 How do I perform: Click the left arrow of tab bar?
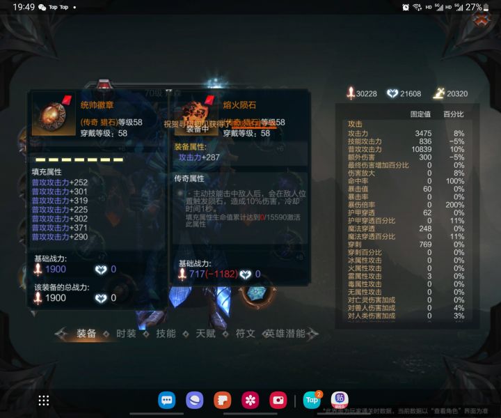pyautogui.click(x=61, y=334)
